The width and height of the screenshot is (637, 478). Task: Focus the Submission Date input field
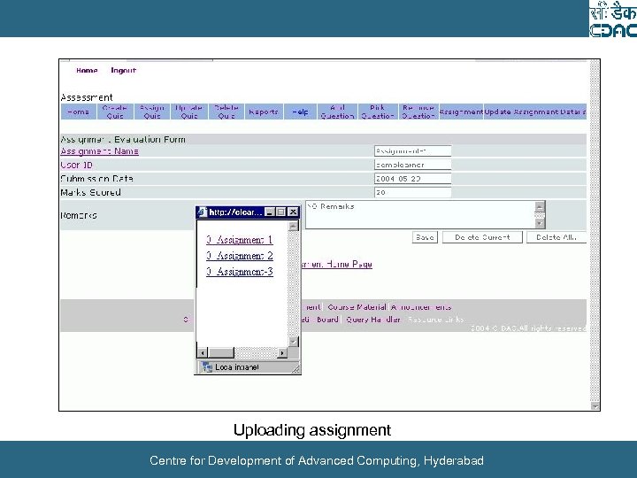(412, 179)
